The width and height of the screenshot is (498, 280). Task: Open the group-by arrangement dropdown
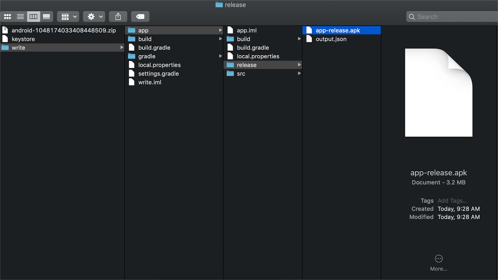pyautogui.click(x=68, y=17)
